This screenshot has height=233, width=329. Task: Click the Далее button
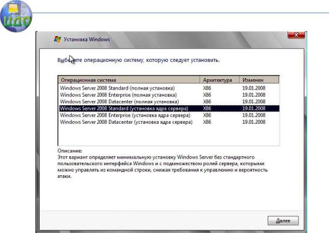click(x=283, y=220)
